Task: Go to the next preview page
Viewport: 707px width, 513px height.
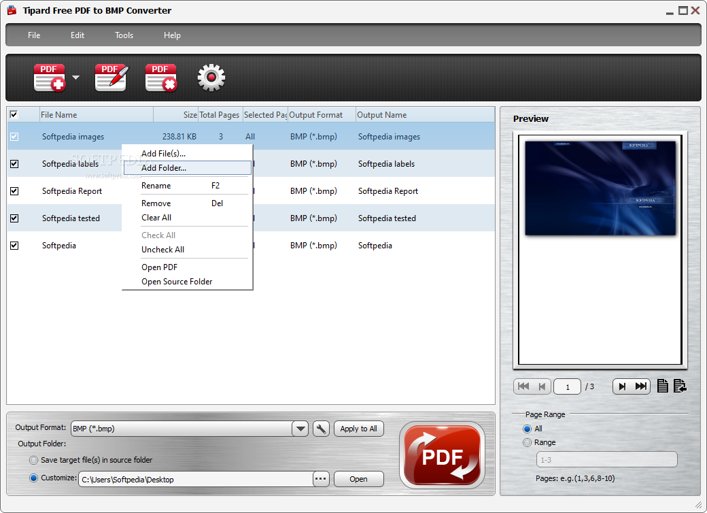Action: tap(622, 386)
